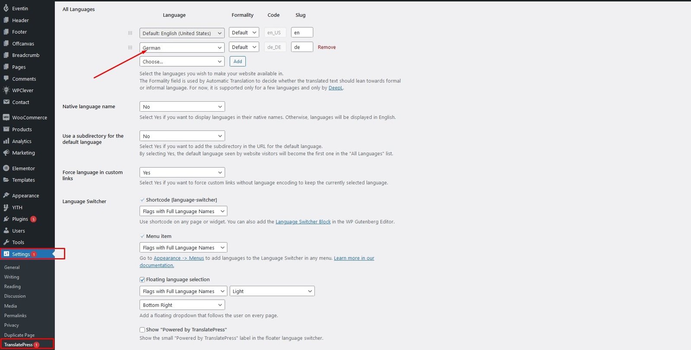Open the DeepL link
The width and height of the screenshot is (691, 350).
click(336, 88)
